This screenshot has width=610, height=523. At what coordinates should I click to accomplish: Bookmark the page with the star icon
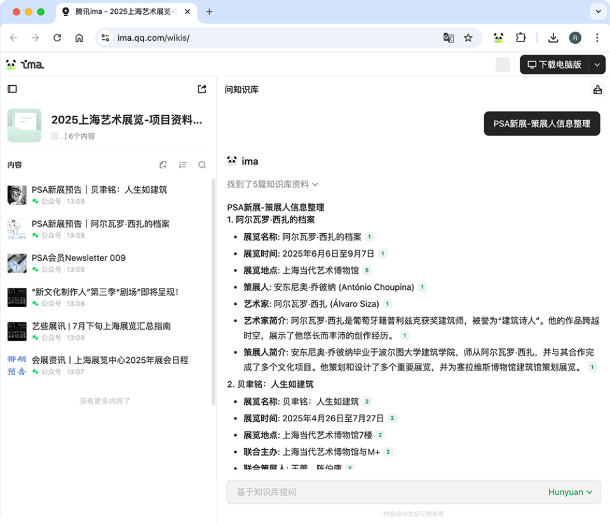tap(468, 37)
